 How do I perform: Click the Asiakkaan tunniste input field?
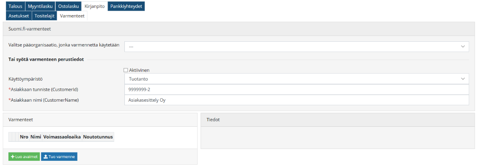click(x=297, y=89)
